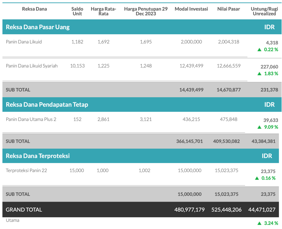Screen dimensions: 282x229
Task: Select the Reksa Dana Pendapatan Tetap header
Action: (x=47, y=105)
